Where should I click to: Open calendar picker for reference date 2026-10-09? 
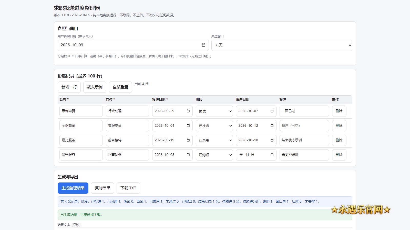203,45
